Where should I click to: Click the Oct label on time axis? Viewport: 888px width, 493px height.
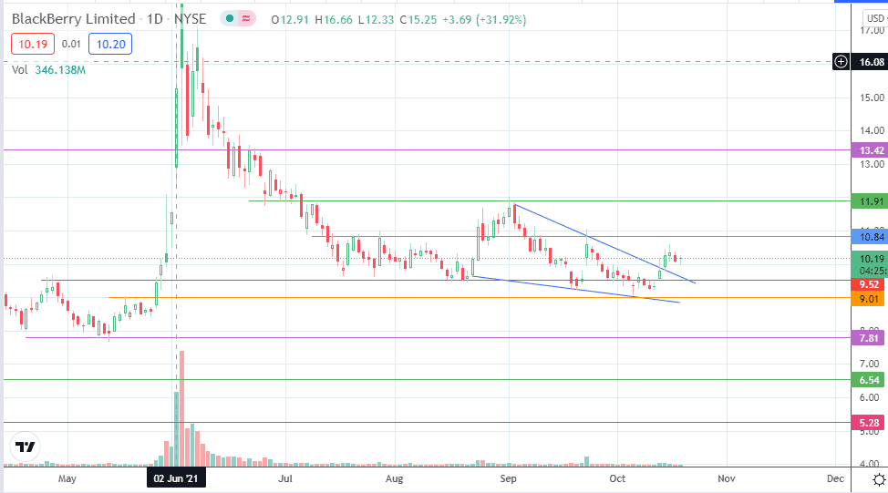(617, 478)
